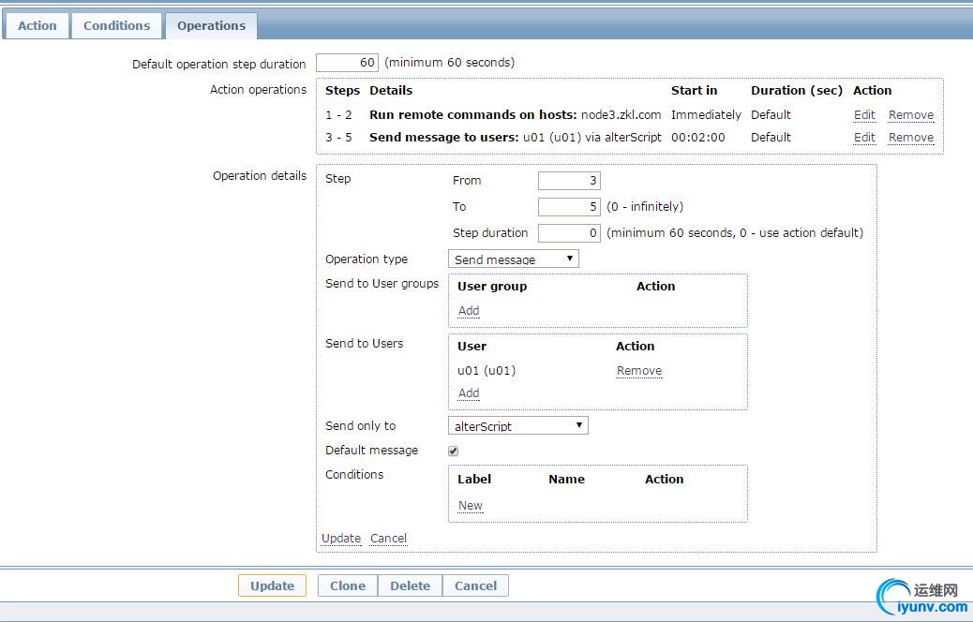
Task: Add a user under Send to Users
Action: coord(469,393)
